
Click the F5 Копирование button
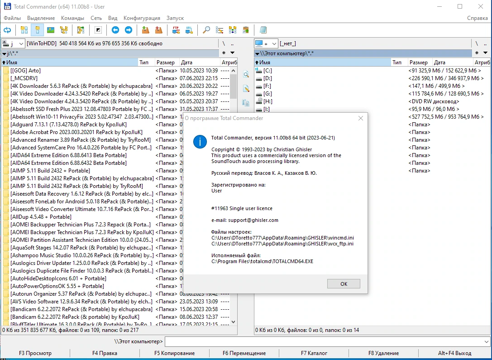click(174, 353)
